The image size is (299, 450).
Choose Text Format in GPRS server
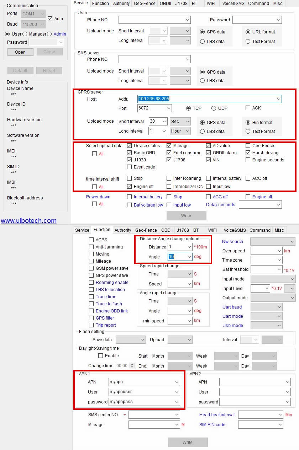click(248, 132)
